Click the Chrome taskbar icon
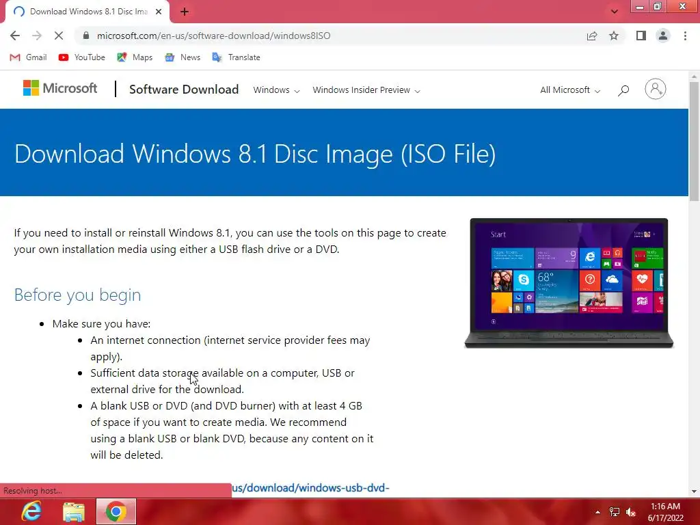 tap(116, 511)
